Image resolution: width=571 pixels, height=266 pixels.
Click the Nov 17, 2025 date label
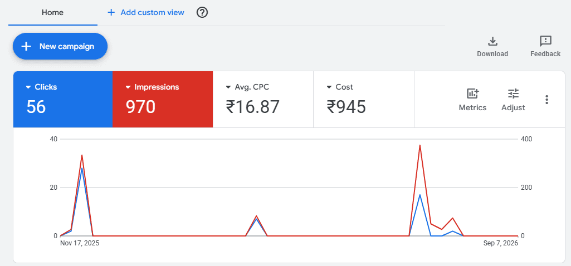pyautogui.click(x=80, y=243)
